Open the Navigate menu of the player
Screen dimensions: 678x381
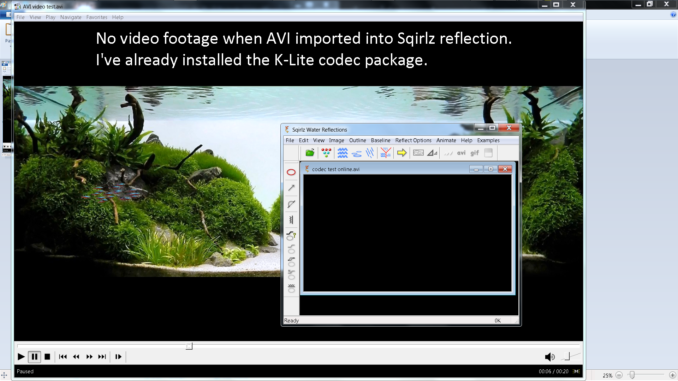[x=71, y=17]
